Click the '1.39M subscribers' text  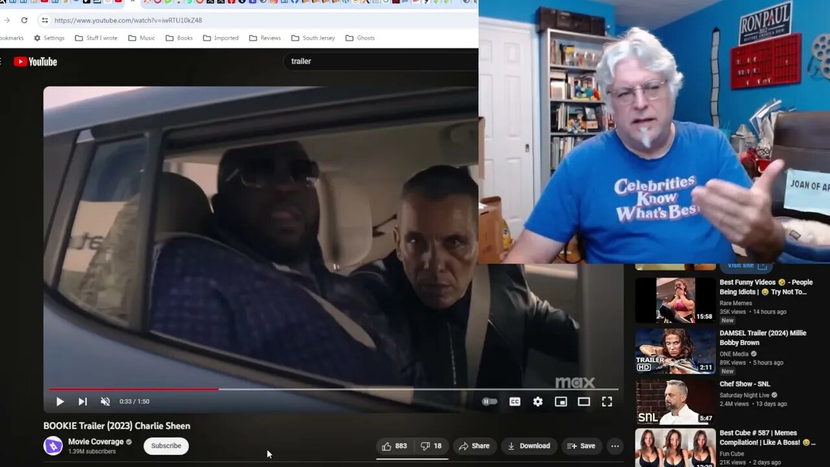pos(92,451)
